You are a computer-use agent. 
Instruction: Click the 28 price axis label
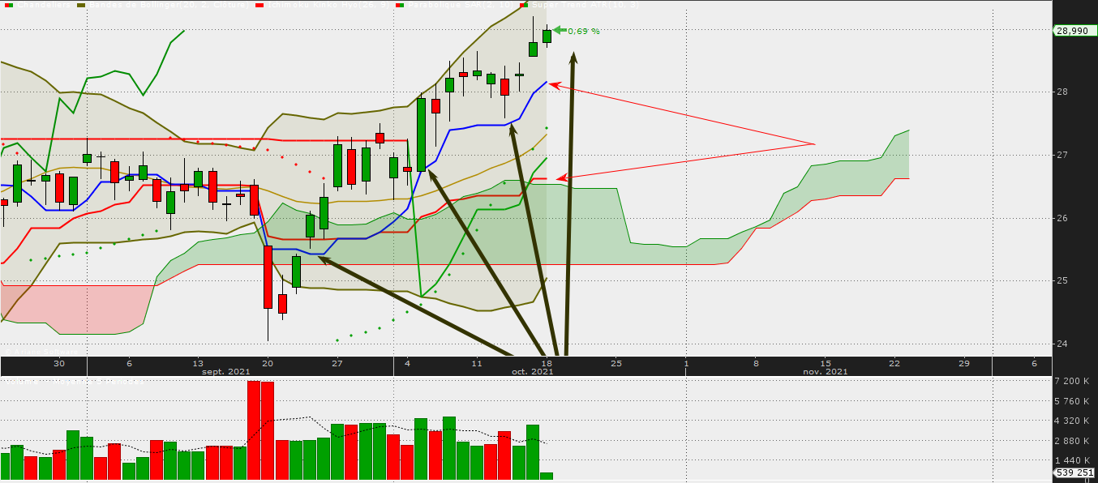pyautogui.click(x=1062, y=92)
